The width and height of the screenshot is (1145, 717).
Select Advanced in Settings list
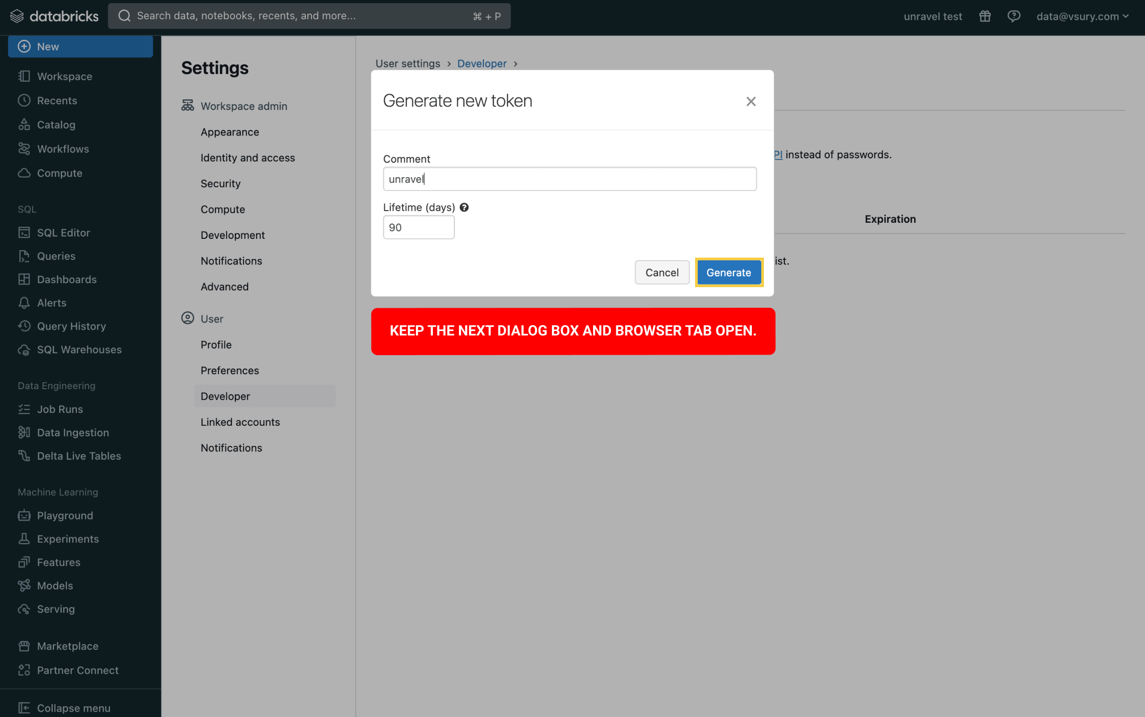(x=225, y=286)
